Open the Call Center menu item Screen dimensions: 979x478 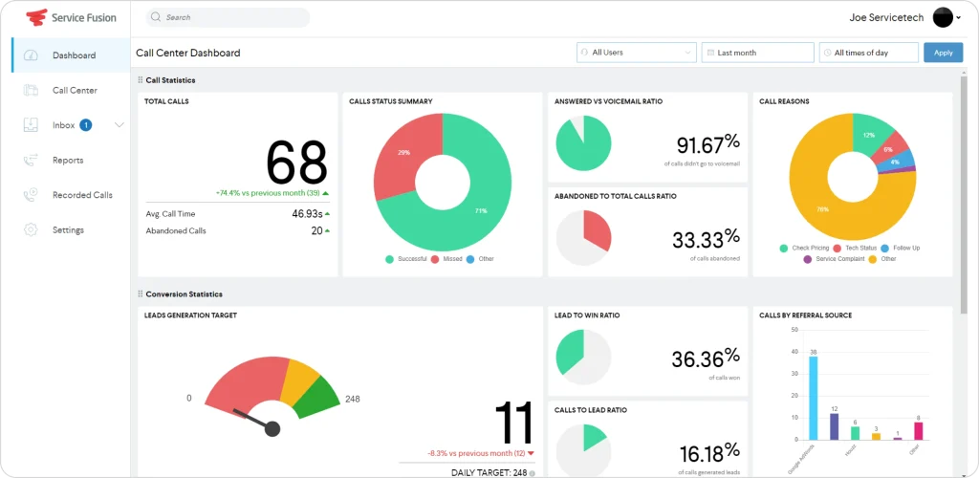coord(71,90)
